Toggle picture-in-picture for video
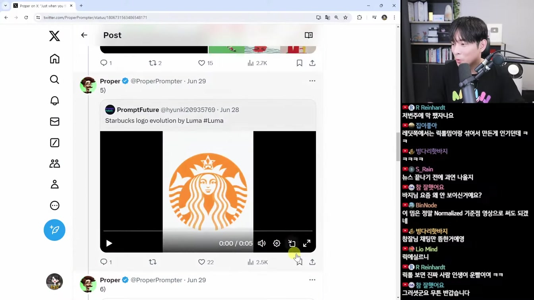The width and height of the screenshot is (534, 300). [292, 243]
